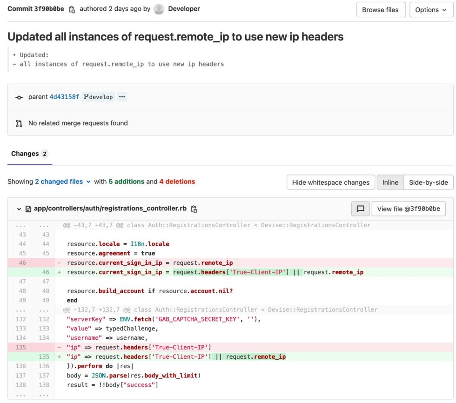
Task: Enable Hide whitespace changes
Action: [330, 182]
